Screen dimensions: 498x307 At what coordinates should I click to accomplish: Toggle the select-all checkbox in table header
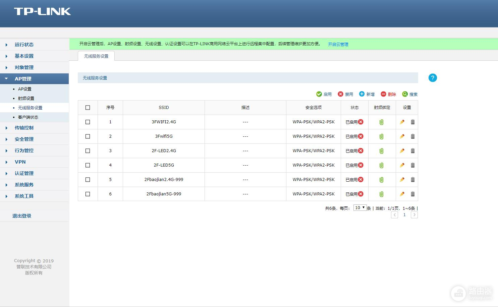pyautogui.click(x=88, y=108)
